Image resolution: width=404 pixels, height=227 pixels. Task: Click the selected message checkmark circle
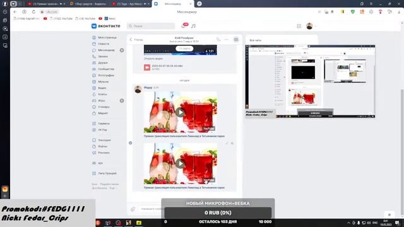(131, 143)
